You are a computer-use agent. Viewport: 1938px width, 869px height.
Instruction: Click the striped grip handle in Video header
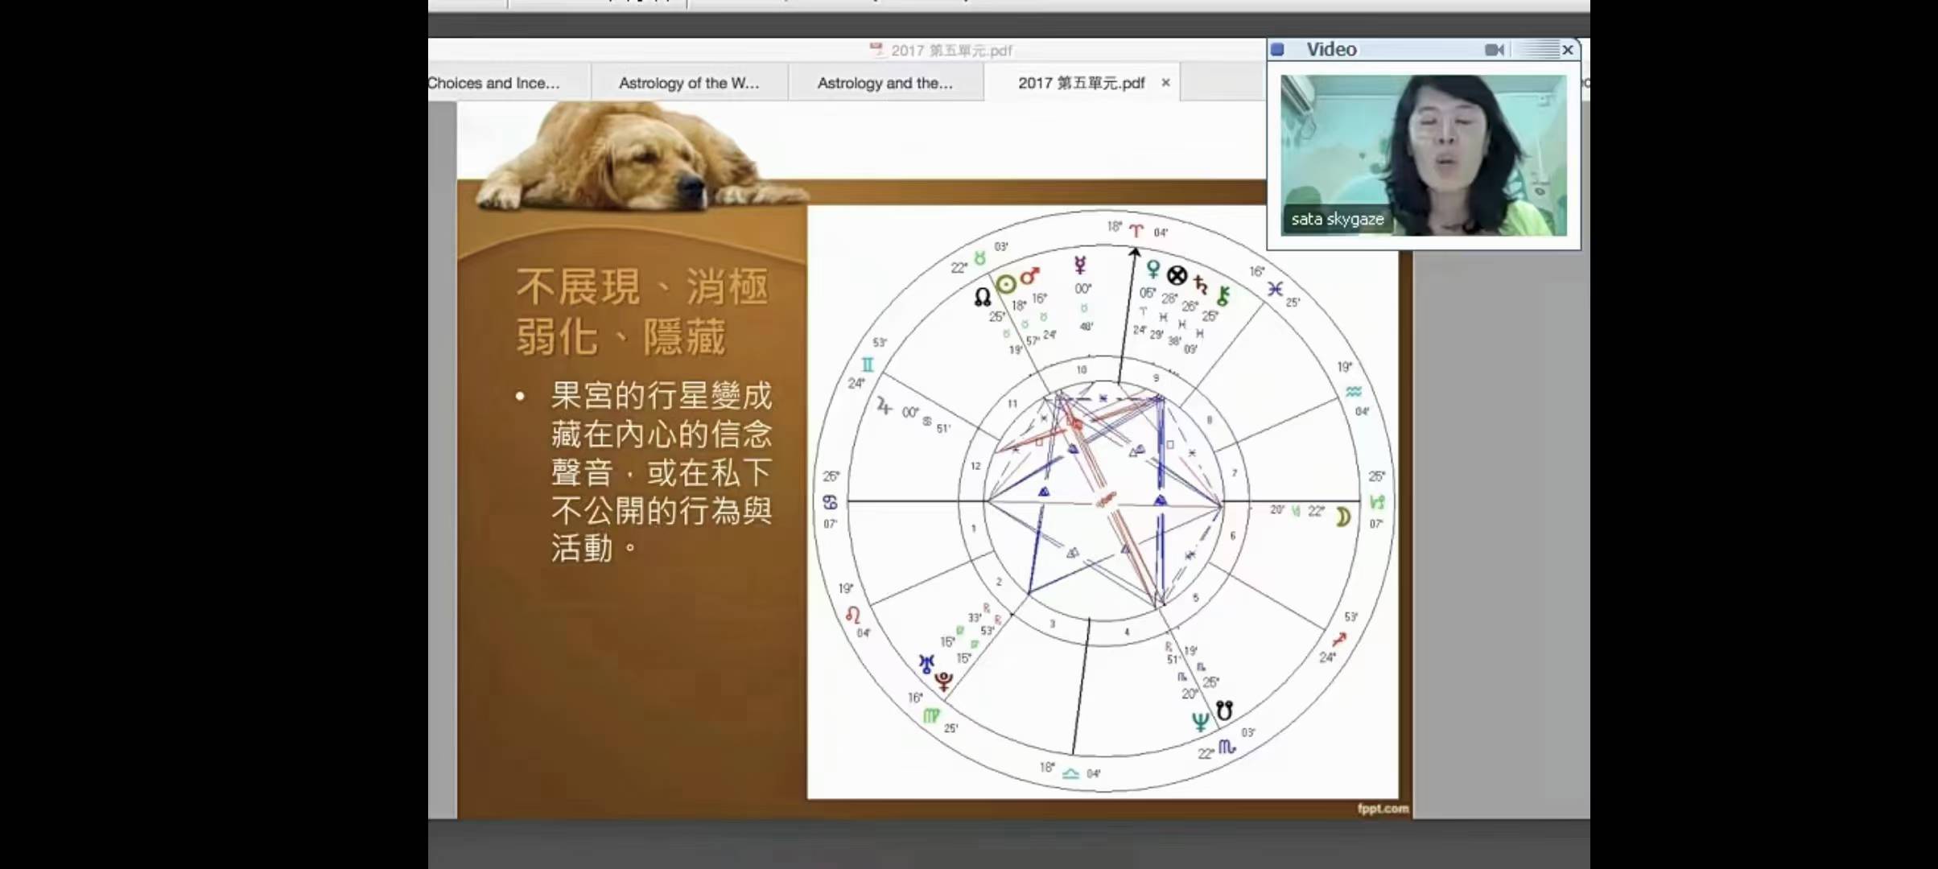tap(1541, 50)
